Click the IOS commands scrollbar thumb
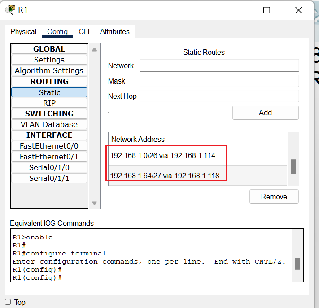This screenshot has height=308, width=319. click(x=297, y=264)
